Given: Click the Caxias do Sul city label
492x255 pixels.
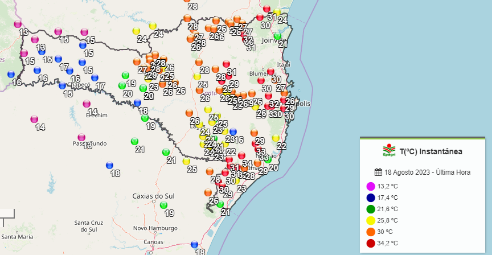Looking at the screenshot, I should coord(153,196).
